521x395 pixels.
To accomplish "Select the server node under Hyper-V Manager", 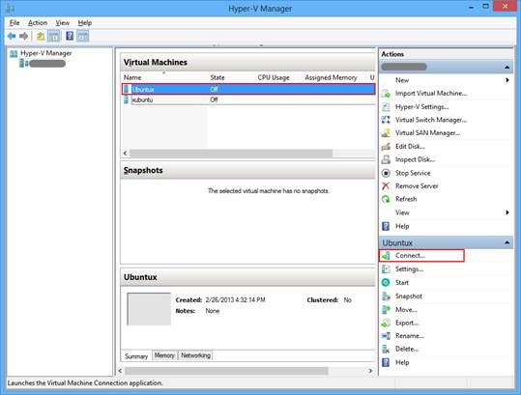I will [47, 64].
